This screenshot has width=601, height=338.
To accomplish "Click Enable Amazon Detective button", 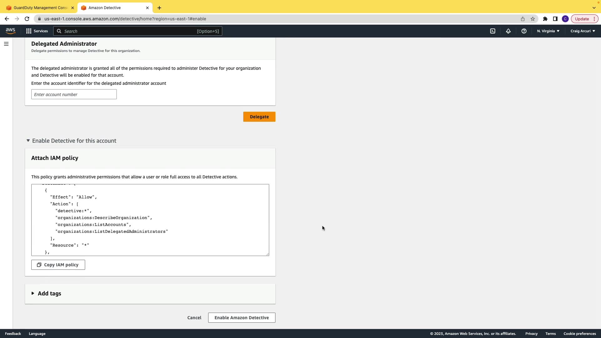I will point(242,318).
